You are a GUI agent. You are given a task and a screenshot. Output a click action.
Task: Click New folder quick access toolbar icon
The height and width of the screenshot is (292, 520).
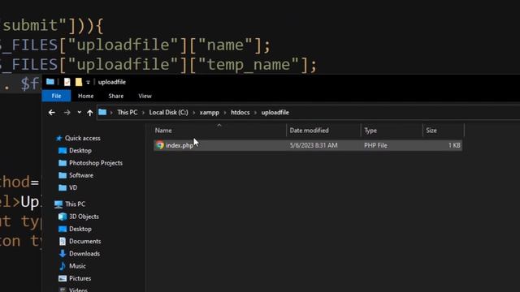(x=79, y=82)
